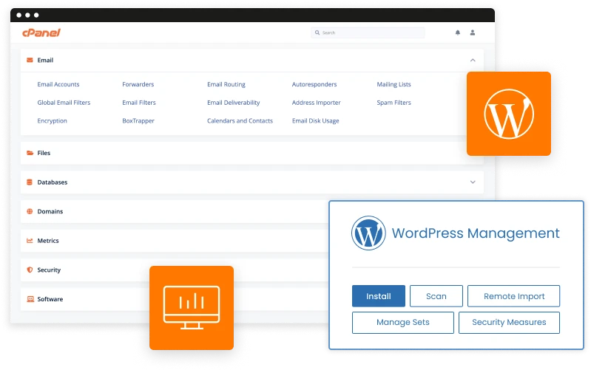Open Email Routing

point(226,84)
